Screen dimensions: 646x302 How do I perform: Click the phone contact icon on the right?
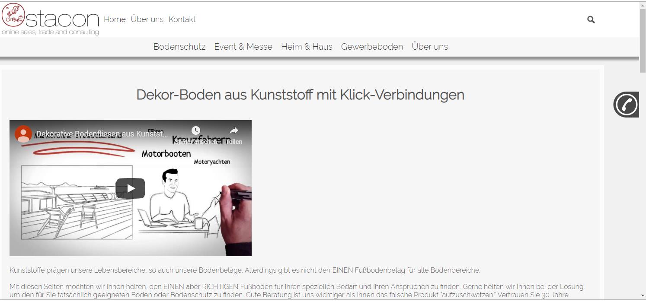click(x=626, y=104)
